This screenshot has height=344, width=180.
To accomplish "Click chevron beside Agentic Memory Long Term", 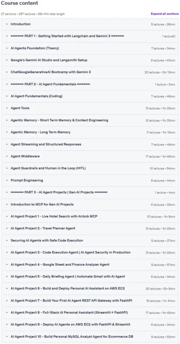I will point(7,132).
